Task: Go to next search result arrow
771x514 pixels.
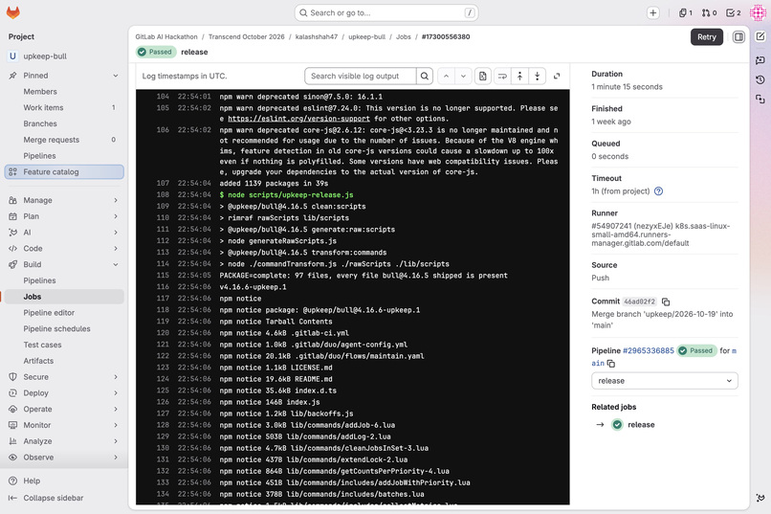Action: 463,77
